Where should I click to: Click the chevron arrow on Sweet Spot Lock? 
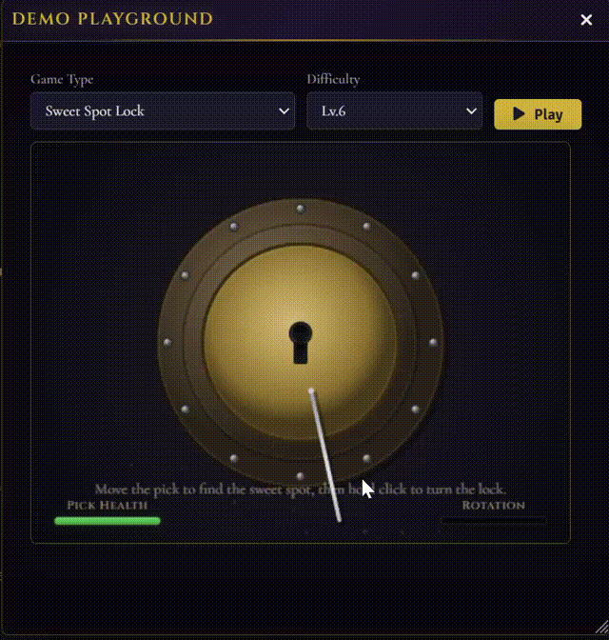coord(284,111)
